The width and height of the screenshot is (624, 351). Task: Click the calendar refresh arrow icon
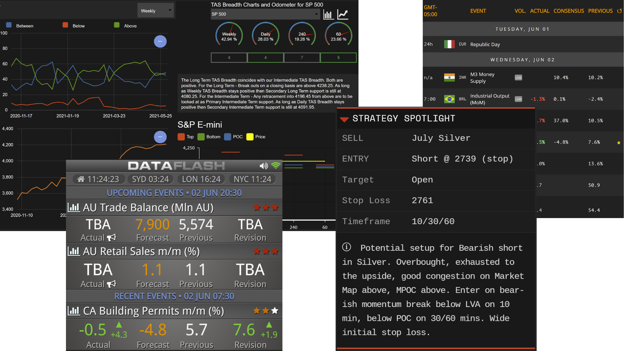(x=619, y=11)
